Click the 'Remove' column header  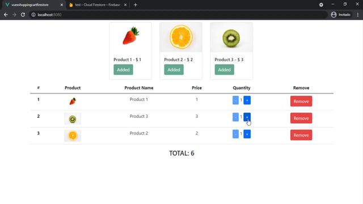301,88
